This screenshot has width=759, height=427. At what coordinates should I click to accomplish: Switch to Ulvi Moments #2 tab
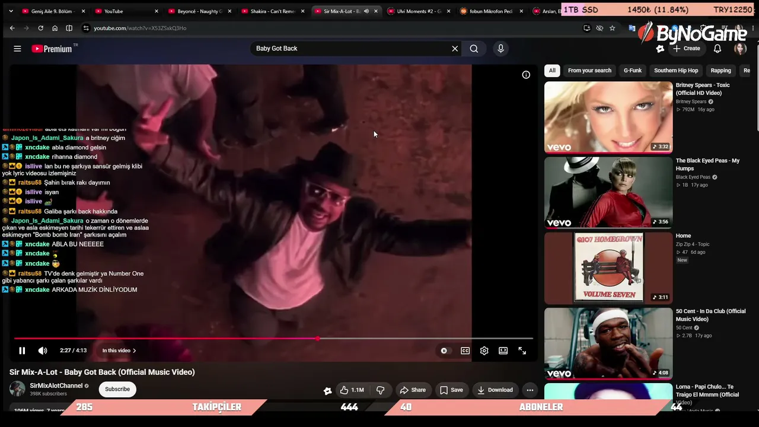[419, 11]
